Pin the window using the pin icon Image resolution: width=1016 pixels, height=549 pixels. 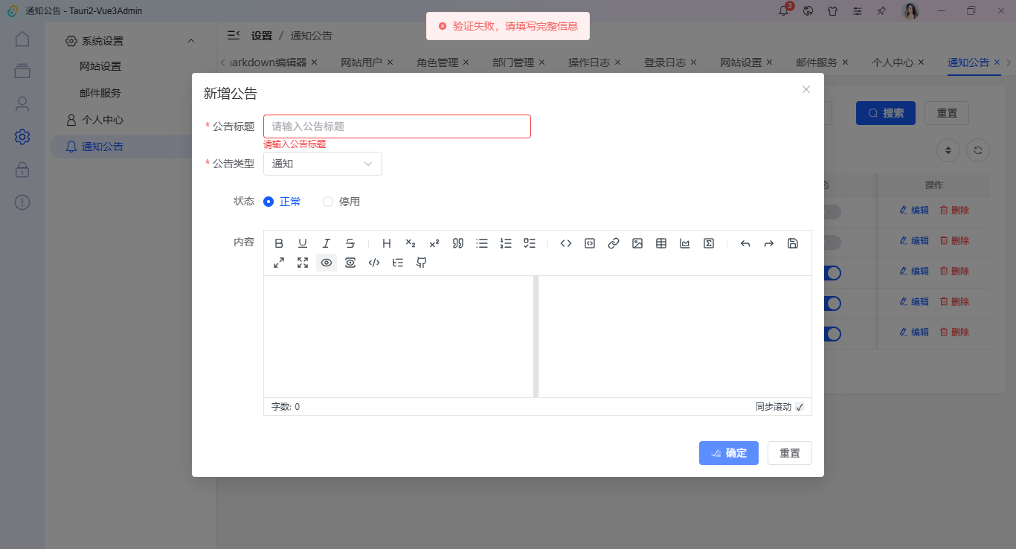click(881, 10)
